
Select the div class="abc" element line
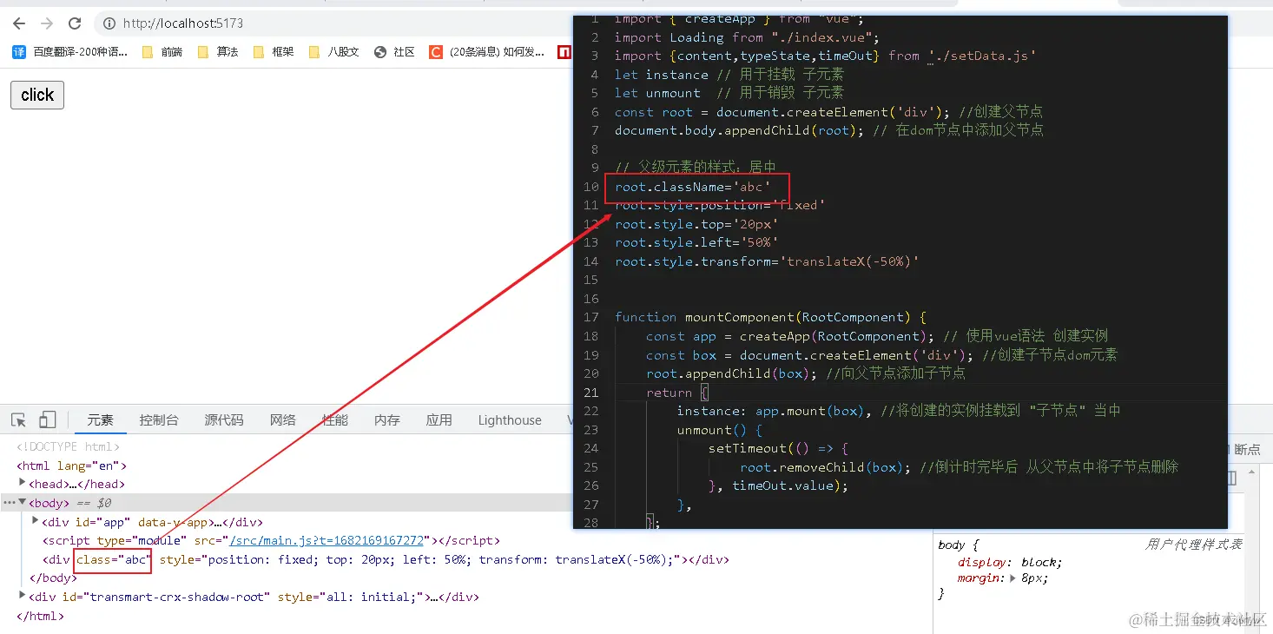coord(386,560)
